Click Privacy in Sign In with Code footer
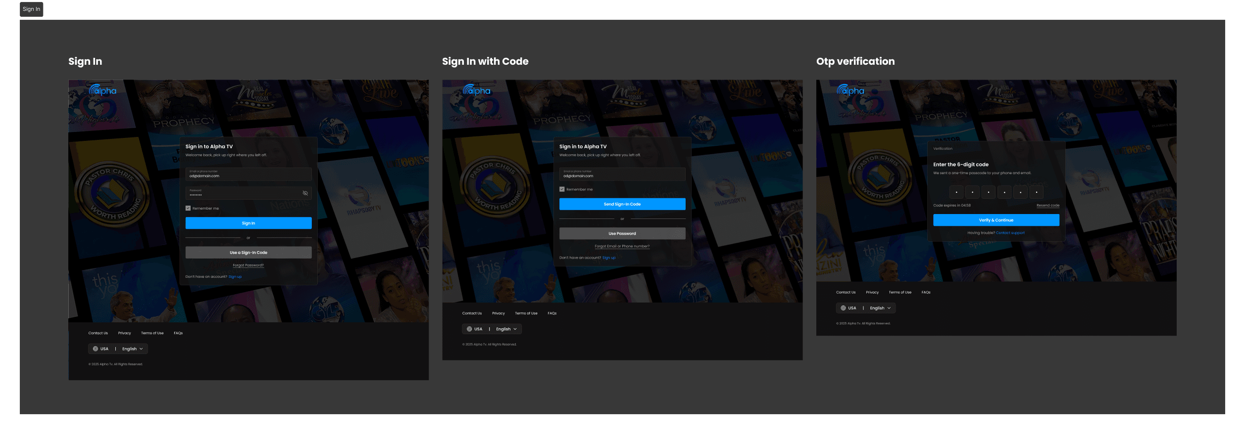The height and width of the screenshot is (434, 1245). 498,313
